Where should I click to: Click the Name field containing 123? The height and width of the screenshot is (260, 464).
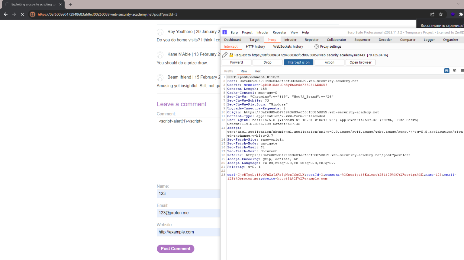188,194
